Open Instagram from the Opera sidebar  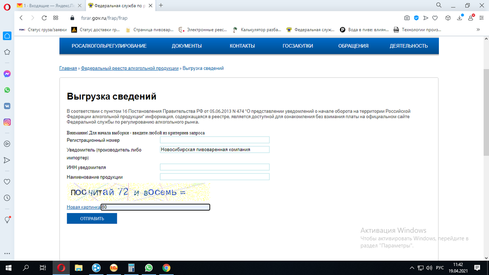7,122
